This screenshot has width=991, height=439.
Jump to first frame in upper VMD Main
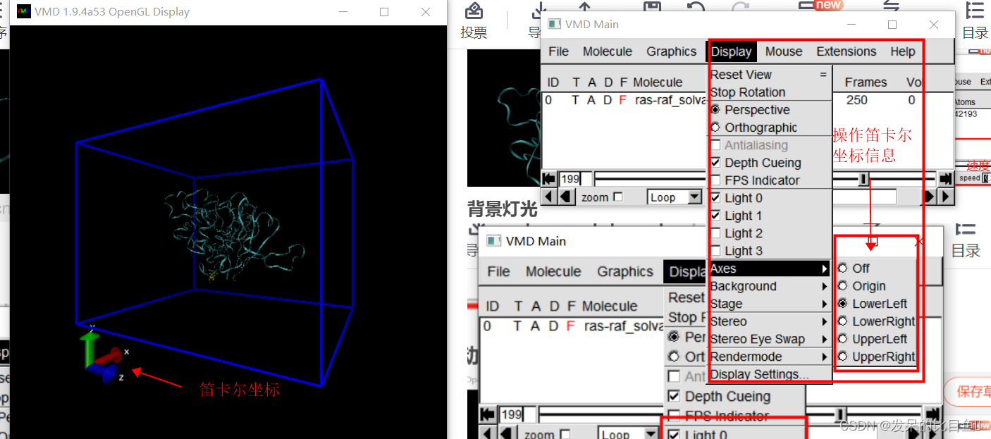(x=550, y=180)
